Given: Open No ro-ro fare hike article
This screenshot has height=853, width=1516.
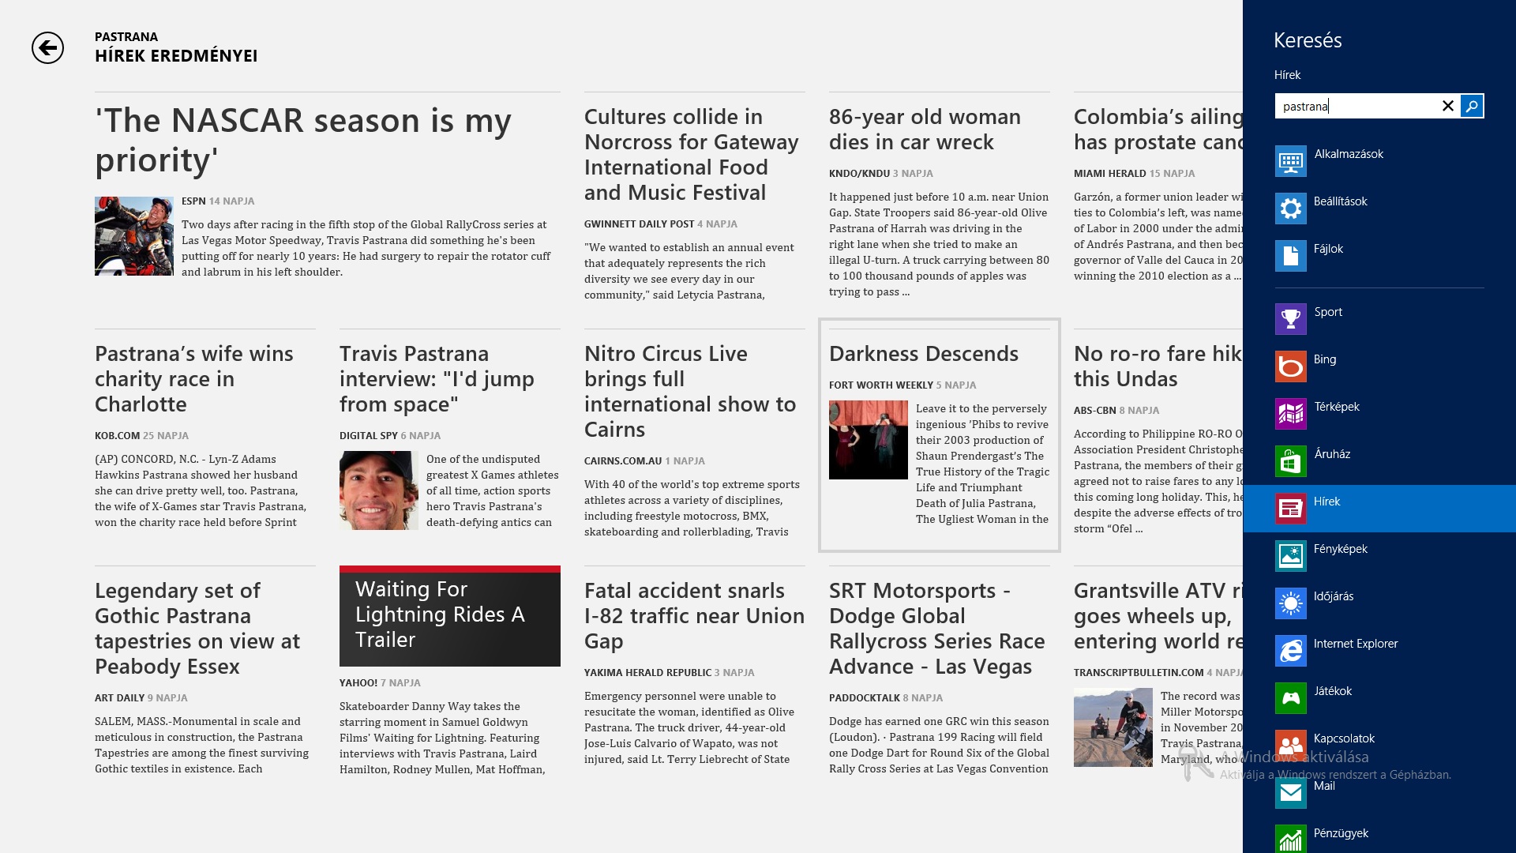Looking at the screenshot, I should pyautogui.click(x=1158, y=366).
